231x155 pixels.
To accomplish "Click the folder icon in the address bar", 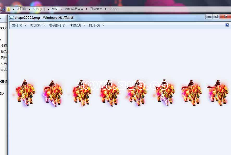I will (9, 9).
